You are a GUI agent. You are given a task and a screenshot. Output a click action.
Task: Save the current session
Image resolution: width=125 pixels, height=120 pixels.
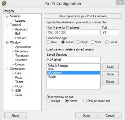[x=110, y=74]
